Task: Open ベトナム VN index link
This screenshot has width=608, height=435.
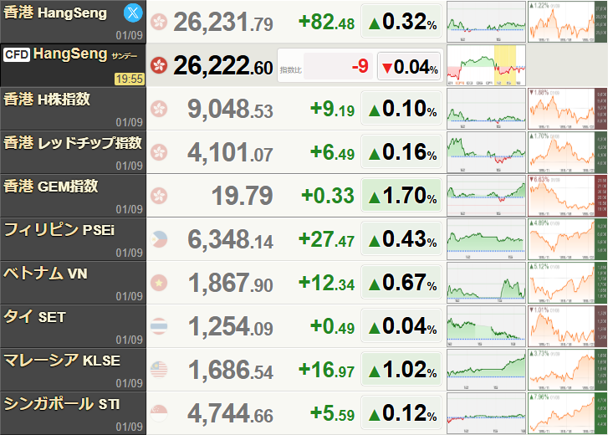Action: coord(45,274)
